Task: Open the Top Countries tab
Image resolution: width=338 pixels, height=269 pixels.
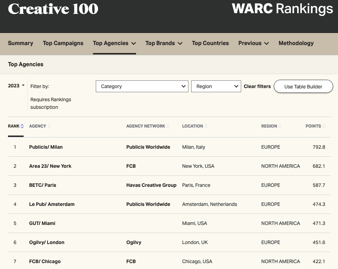Action: [210, 43]
